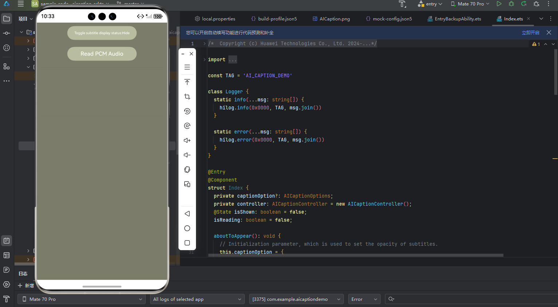Open the emulator hamburger menu

(187, 67)
